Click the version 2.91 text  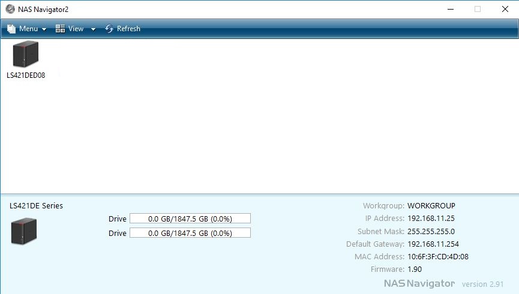(482, 284)
